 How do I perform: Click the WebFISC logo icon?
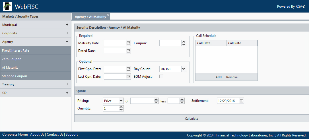(7, 6)
